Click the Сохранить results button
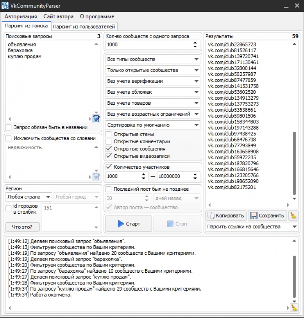The width and height of the screenshot is (304, 318). [x=267, y=216]
